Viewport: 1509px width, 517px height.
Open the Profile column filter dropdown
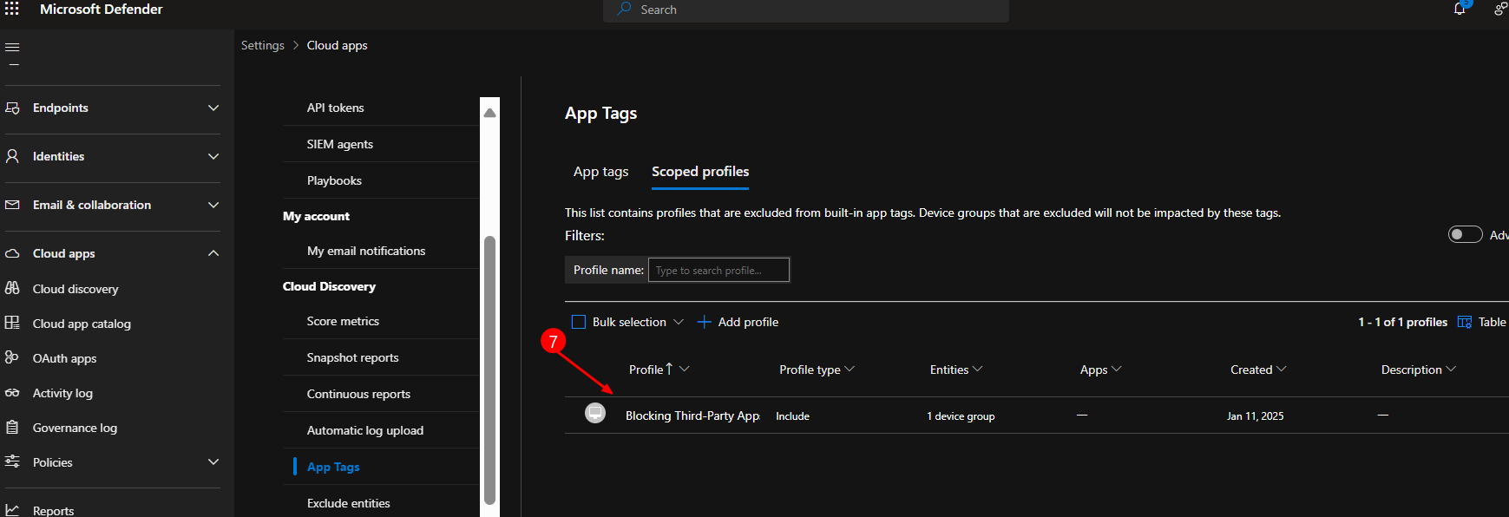[x=685, y=369]
